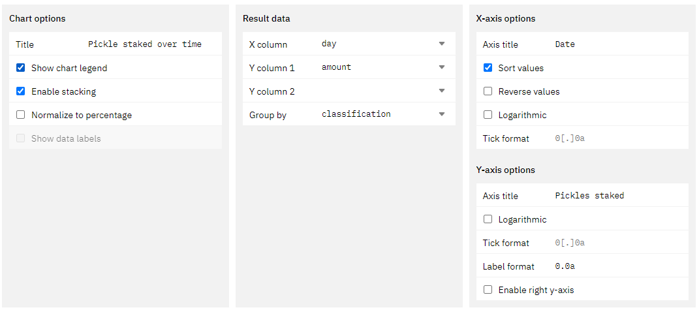Toggle the Show chart legend checkbox
Image resolution: width=699 pixels, height=312 pixels.
pos(20,68)
